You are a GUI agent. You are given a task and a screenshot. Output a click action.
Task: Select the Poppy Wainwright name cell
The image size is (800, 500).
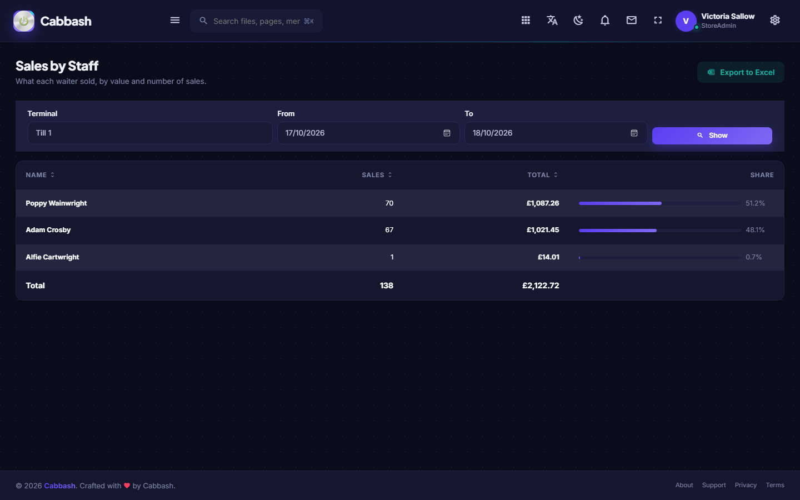56,203
